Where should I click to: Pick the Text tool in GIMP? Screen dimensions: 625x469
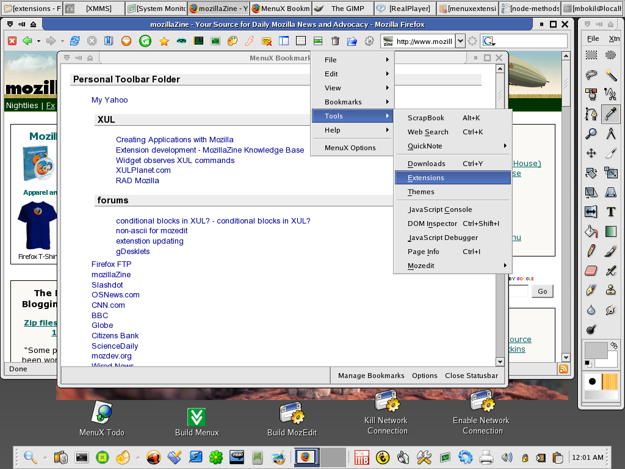[610, 211]
